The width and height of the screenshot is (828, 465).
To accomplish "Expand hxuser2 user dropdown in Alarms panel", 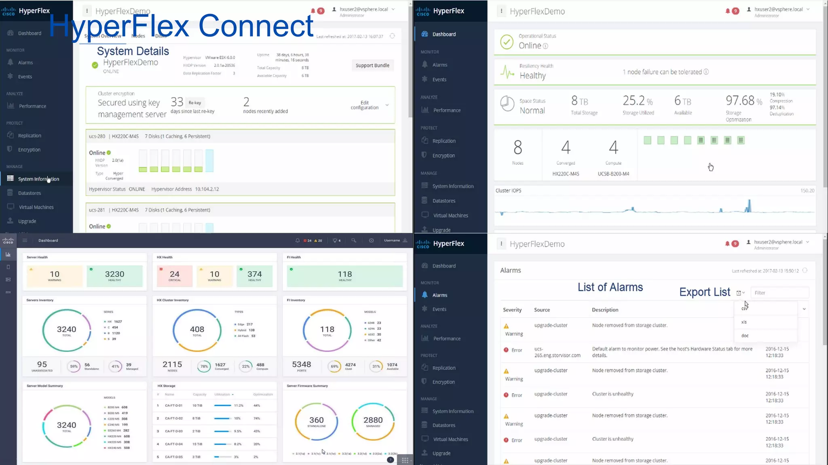I will point(807,242).
